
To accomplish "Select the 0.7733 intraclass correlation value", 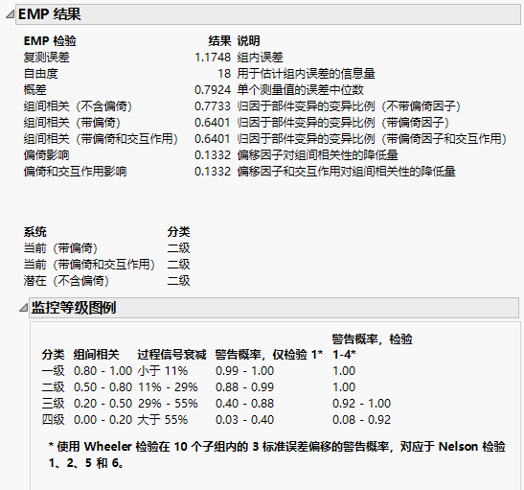I will tap(213, 106).
